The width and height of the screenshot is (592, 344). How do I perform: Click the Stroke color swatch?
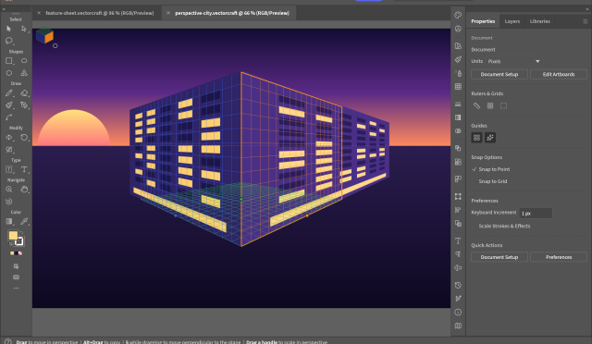click(x=19, y=241)
